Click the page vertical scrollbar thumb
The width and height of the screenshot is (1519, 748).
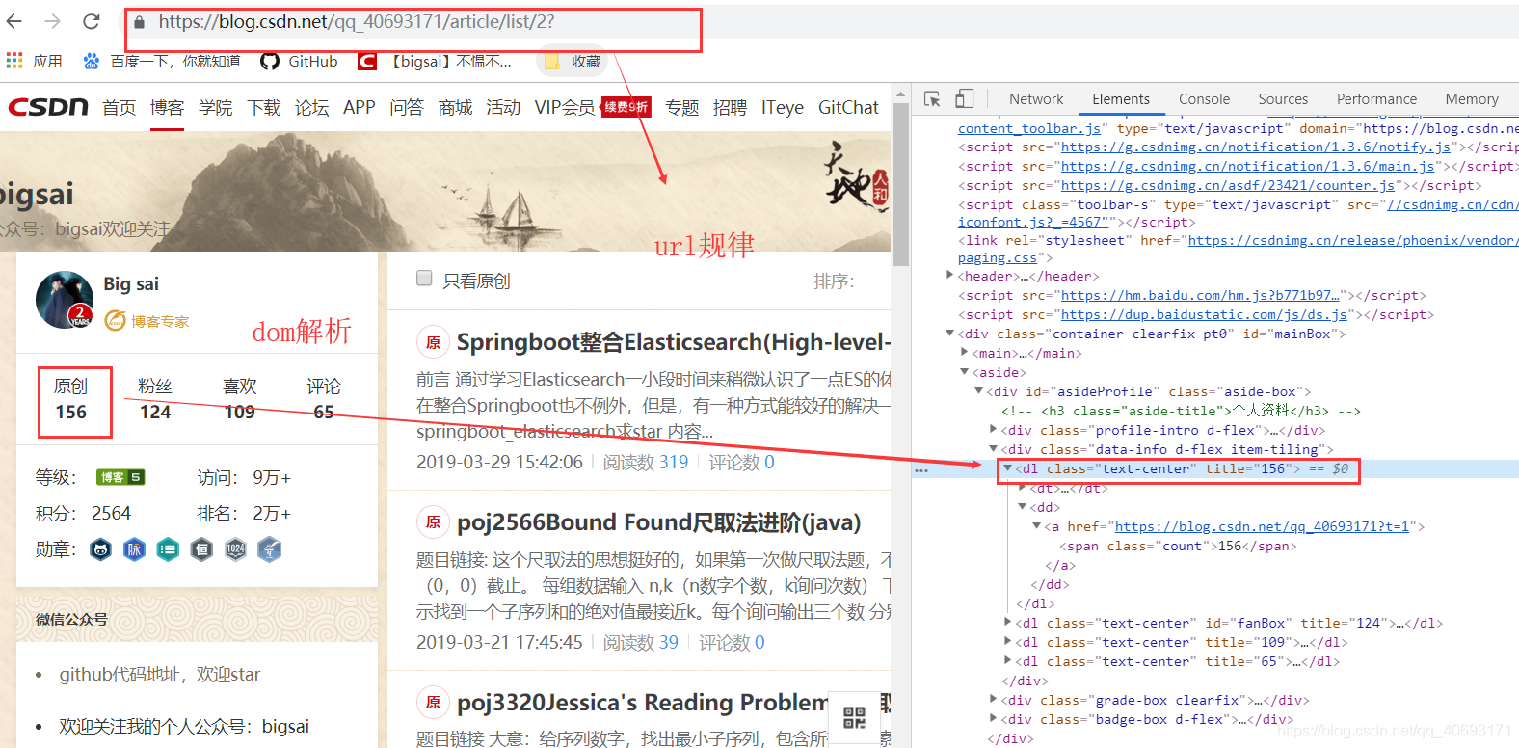900,183
